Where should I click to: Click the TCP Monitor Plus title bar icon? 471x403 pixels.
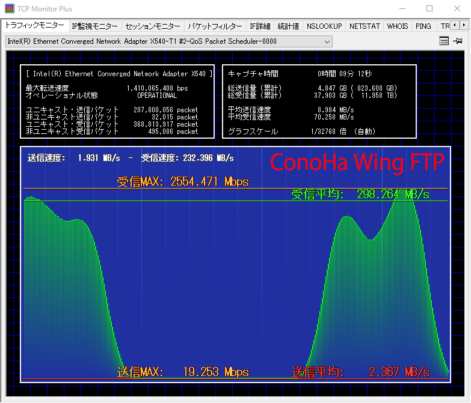pos(10,9)
